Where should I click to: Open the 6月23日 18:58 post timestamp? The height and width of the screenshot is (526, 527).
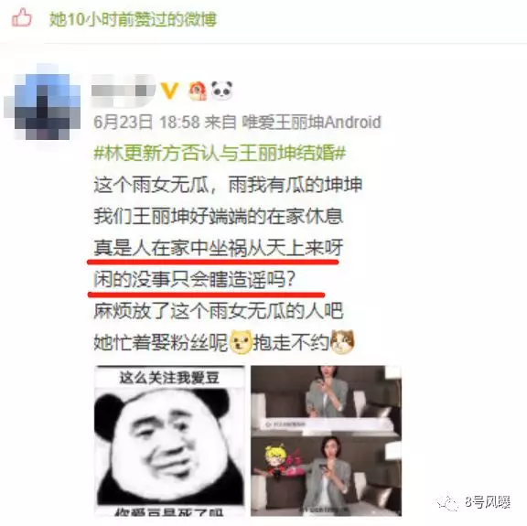[x=146, y=122]
